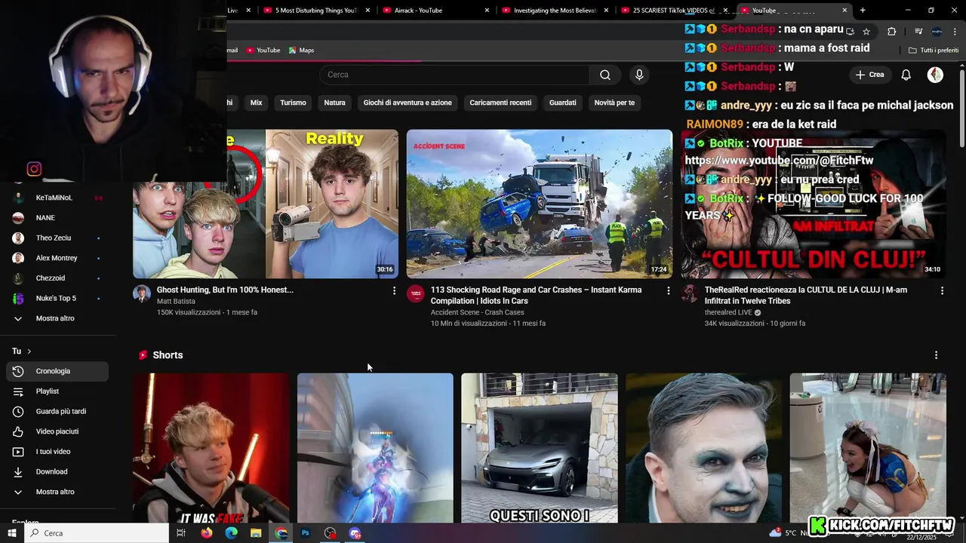
Task: Click the YouTube search magnifier button
Action: click(605, 75)
